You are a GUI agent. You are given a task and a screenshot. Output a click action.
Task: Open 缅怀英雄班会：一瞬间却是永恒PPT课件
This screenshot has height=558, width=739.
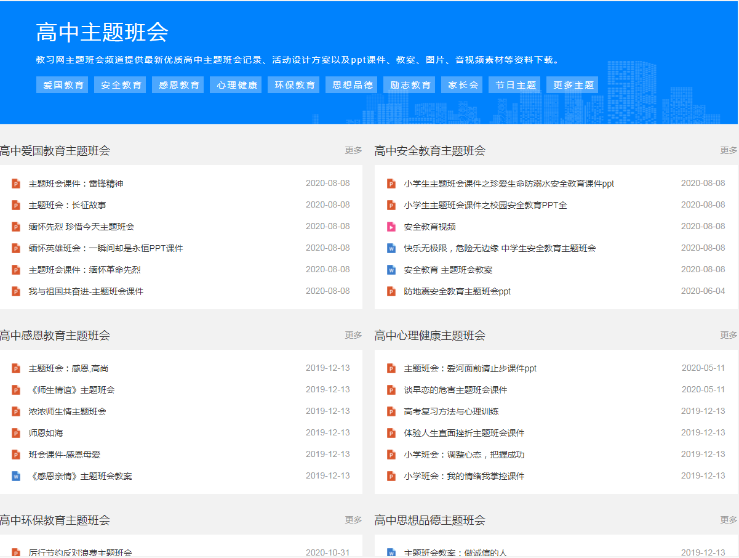tap(106, 248)
